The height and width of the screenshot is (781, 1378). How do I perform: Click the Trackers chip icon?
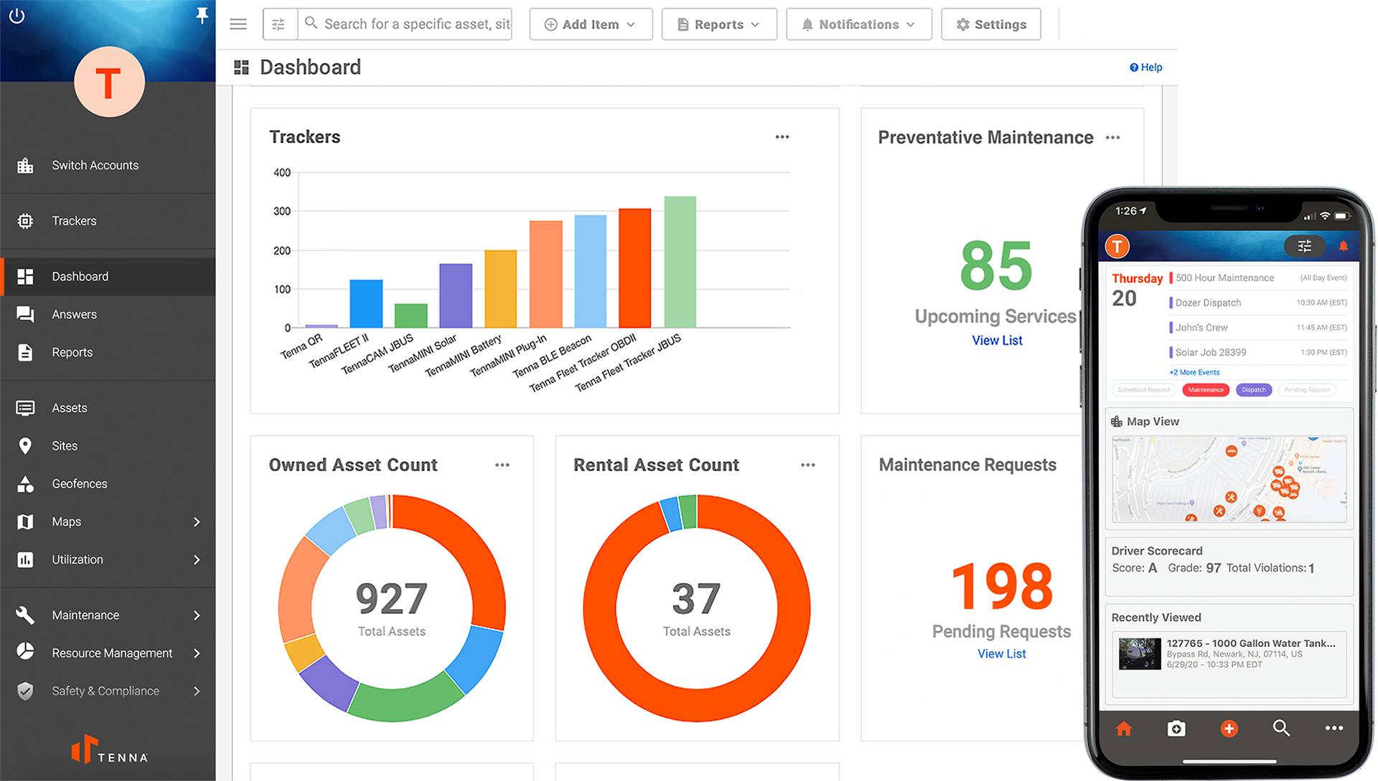tap(25, 221)
